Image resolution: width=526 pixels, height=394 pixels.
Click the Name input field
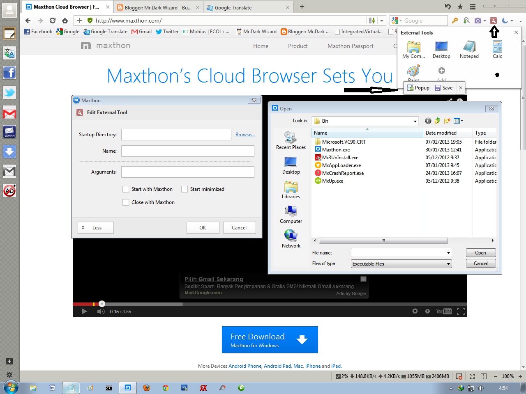click(188, 151)
